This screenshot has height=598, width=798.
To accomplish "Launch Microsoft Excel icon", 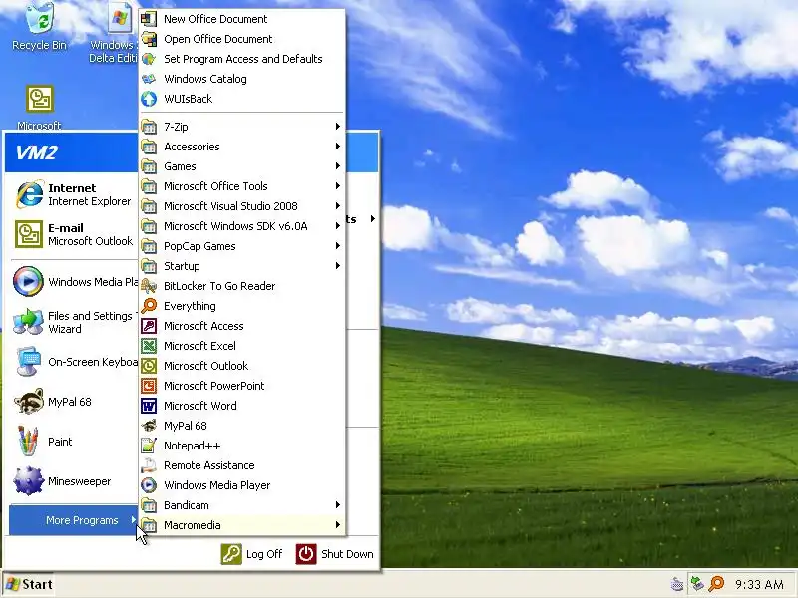I will [149, 346].
